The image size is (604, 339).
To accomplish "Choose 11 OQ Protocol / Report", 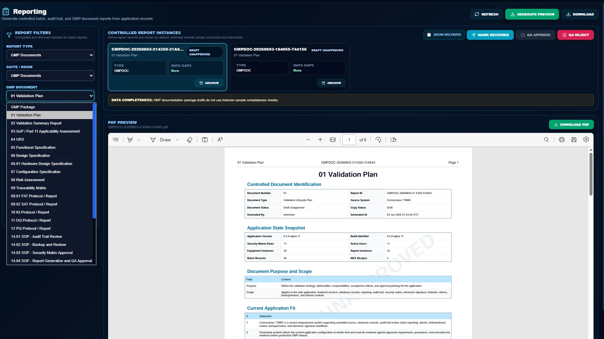I will [x=49, y=221].
